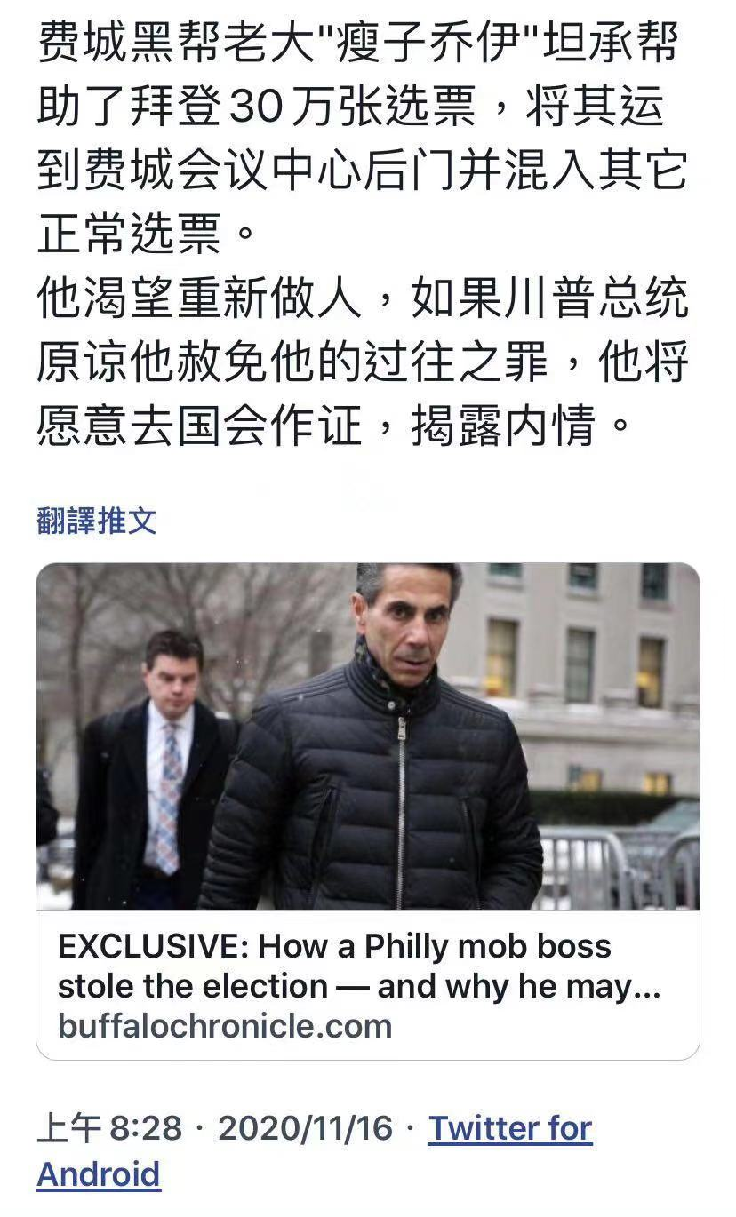Select the 上午 8:28 timestamp

[109, 1128]
